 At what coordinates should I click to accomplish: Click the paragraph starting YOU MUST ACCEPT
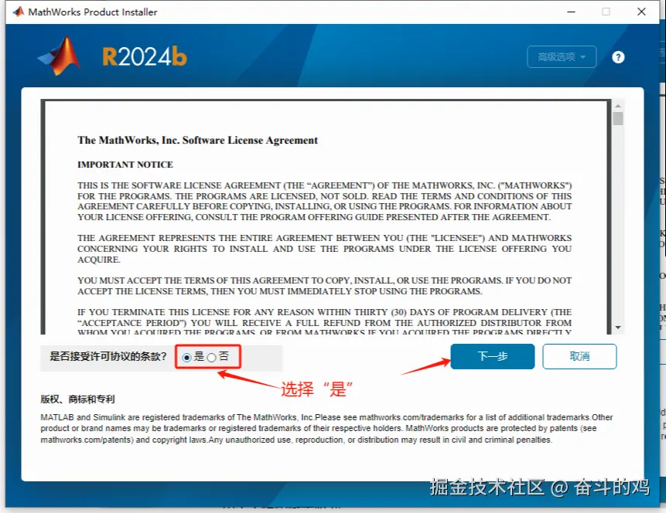[x=325, y=286]
